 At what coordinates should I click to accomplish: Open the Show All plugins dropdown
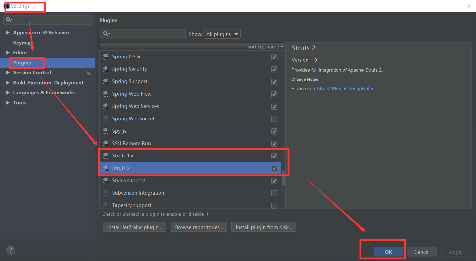222,34
